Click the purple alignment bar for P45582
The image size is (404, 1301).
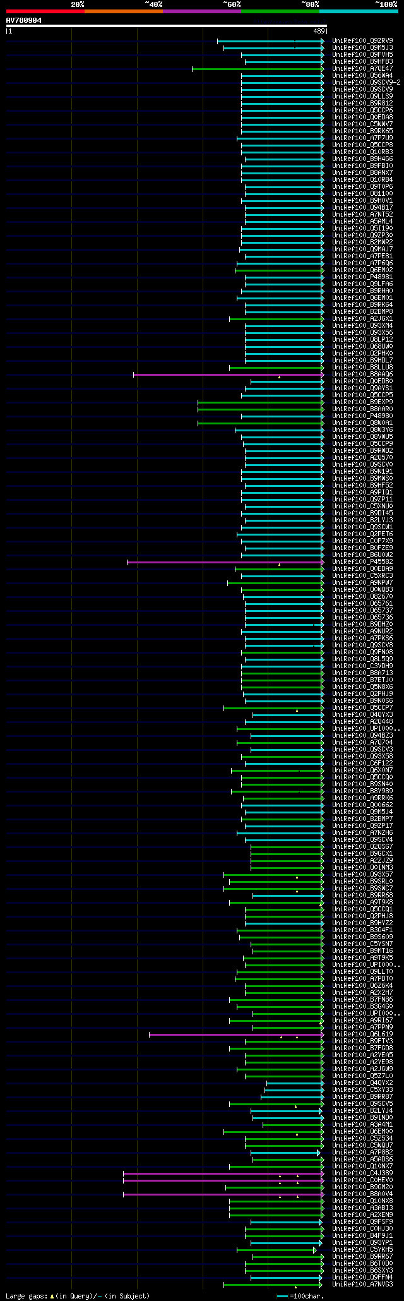pos(225,562)
